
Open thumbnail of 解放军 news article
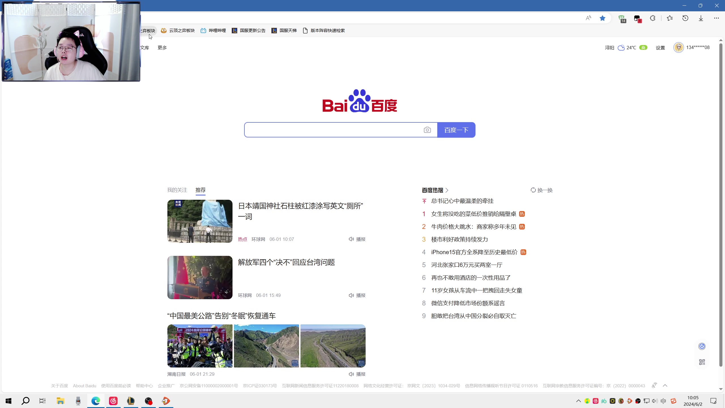[200, 277]
